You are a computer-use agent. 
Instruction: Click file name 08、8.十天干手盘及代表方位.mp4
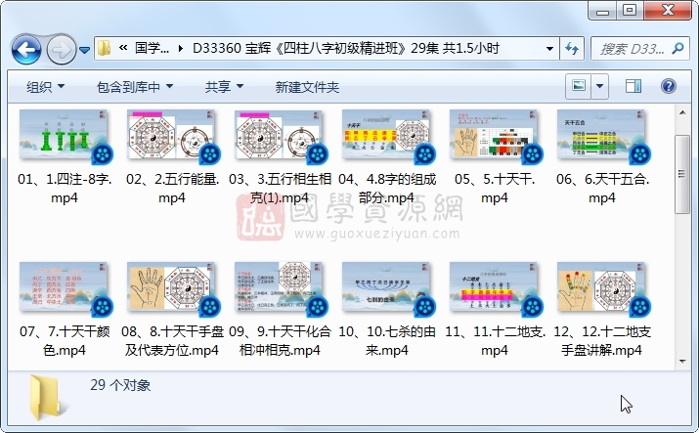tap(172, 340)
